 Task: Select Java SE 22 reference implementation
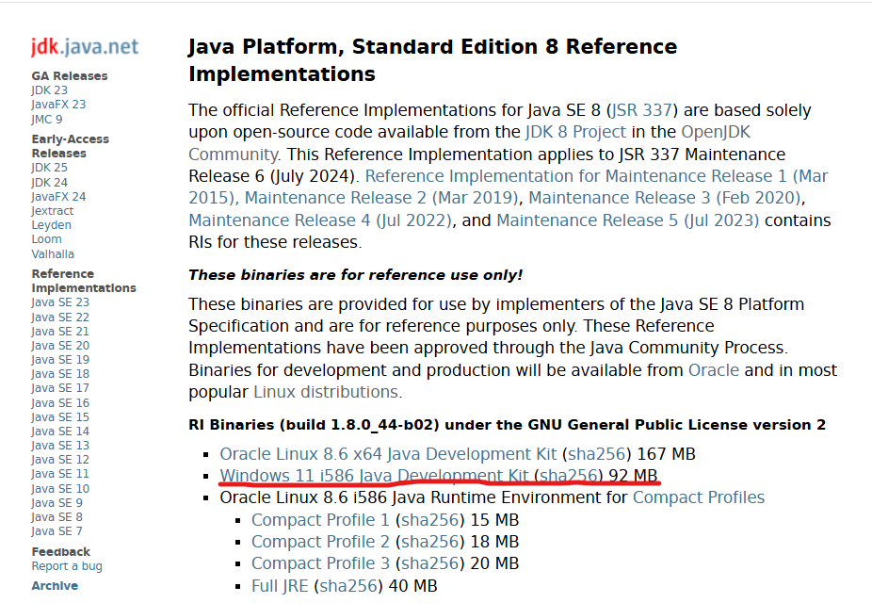60,318
